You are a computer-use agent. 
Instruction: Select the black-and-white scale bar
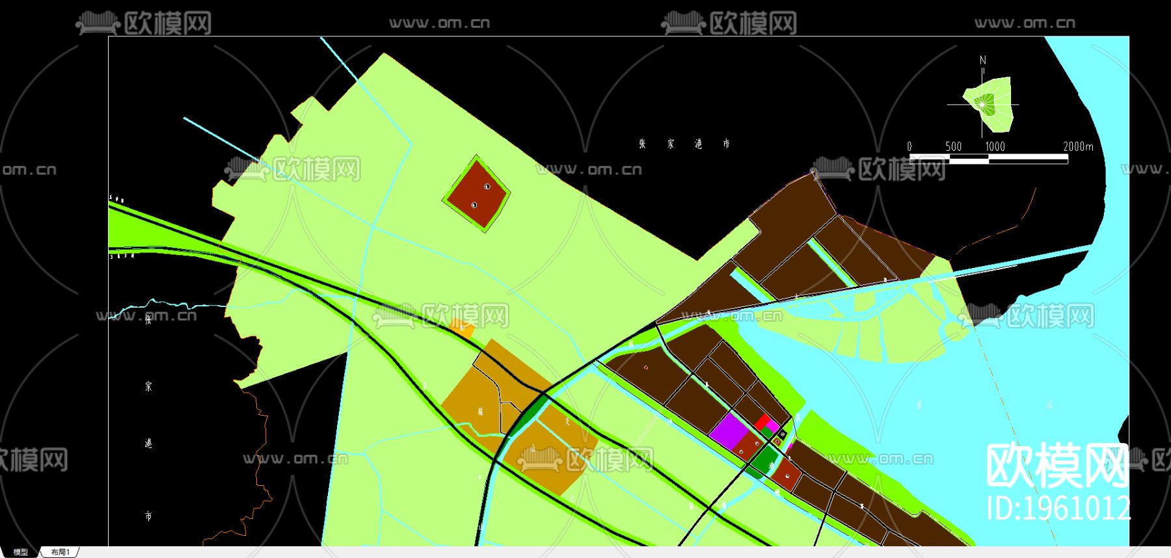[989, 159]
